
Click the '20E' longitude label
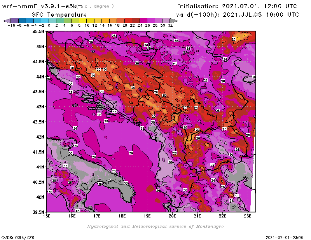(x=172, y=216)
